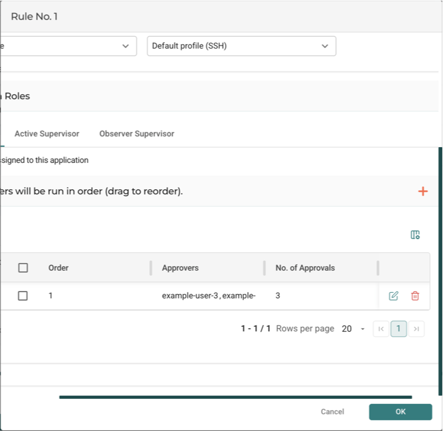
Task: Sort by the Order column header
Action: coord(59,268)
